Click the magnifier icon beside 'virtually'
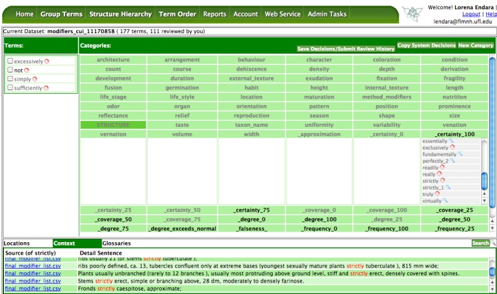 [x=446, y=201]
